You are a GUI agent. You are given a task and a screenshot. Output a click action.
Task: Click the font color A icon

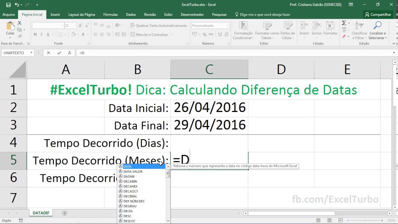83,35
